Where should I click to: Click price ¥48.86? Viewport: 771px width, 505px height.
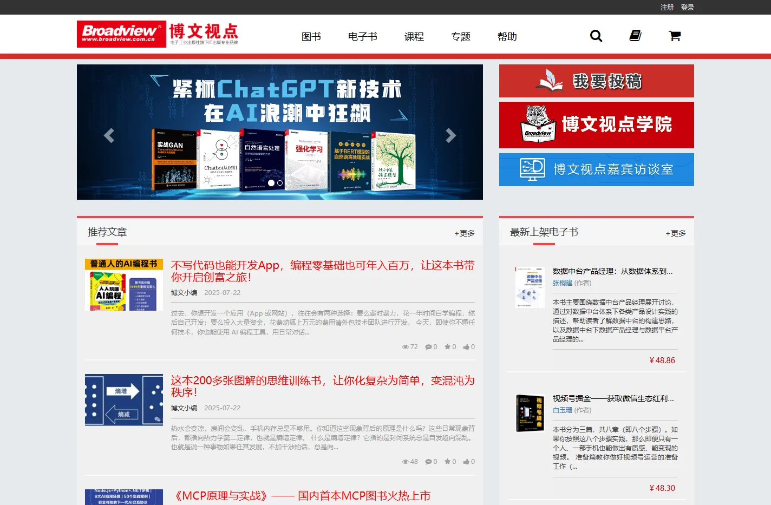coord(662,360)
